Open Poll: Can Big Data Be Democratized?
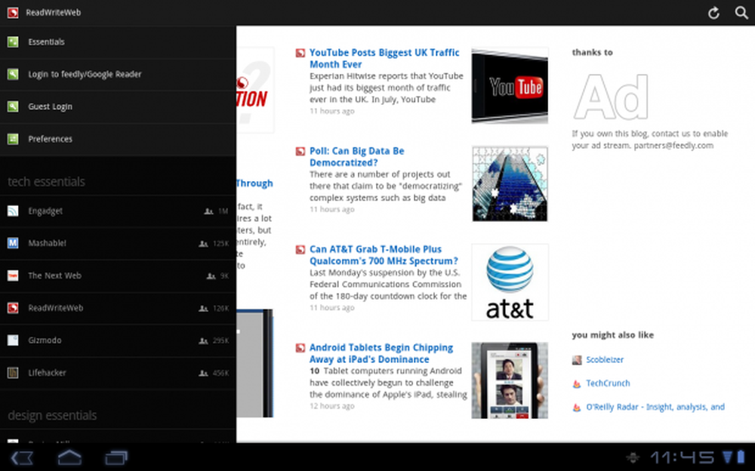The height and width of the screenshot is (471, 755). (x=357, y=156)
